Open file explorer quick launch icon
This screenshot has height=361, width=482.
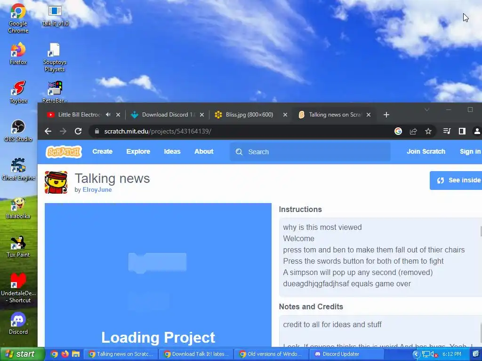[76, 354]
